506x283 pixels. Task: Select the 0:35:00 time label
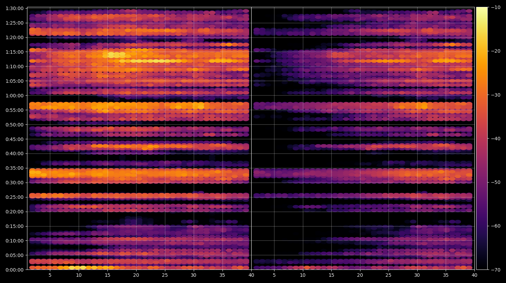click(x=15, y=168)
